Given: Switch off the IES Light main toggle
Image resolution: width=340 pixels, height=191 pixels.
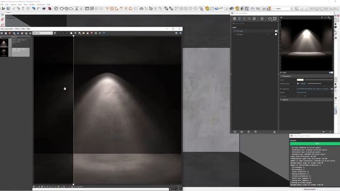Looking at the screenshot, I should pyautogui.click(x=330, y=73).
